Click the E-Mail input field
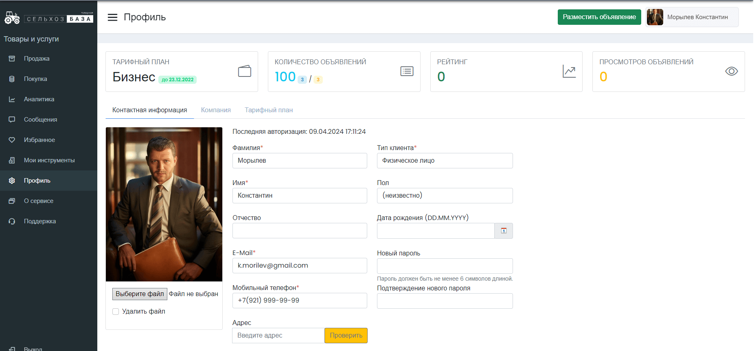 pyautogui.click(x=300, y=266)
